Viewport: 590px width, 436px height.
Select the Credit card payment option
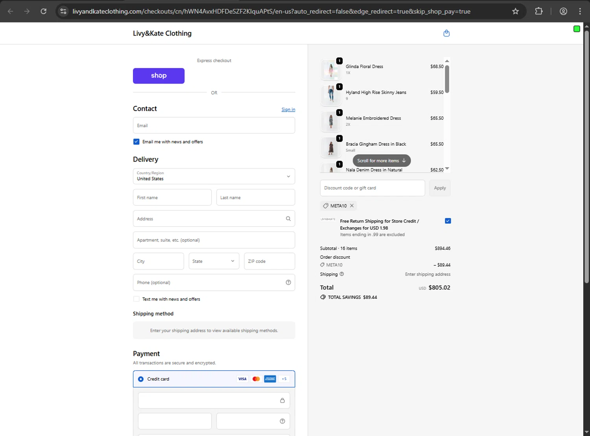(141, 379)
